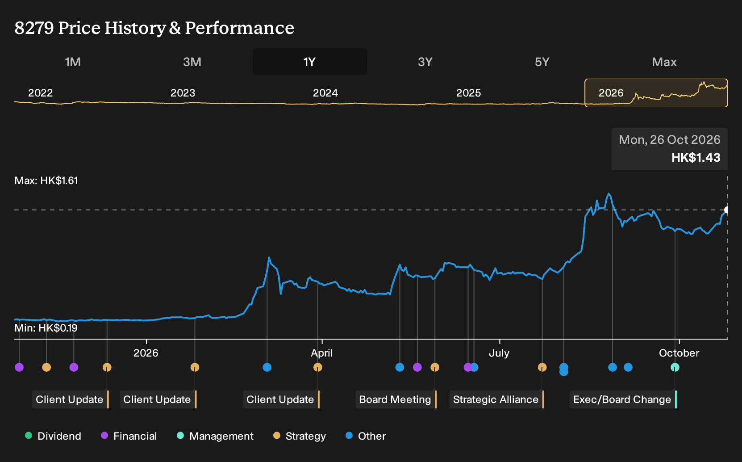742x462 pixels.
Task: Toggle Dividend events in the legend
Action: pyautogui.click(x=53, y=436)
